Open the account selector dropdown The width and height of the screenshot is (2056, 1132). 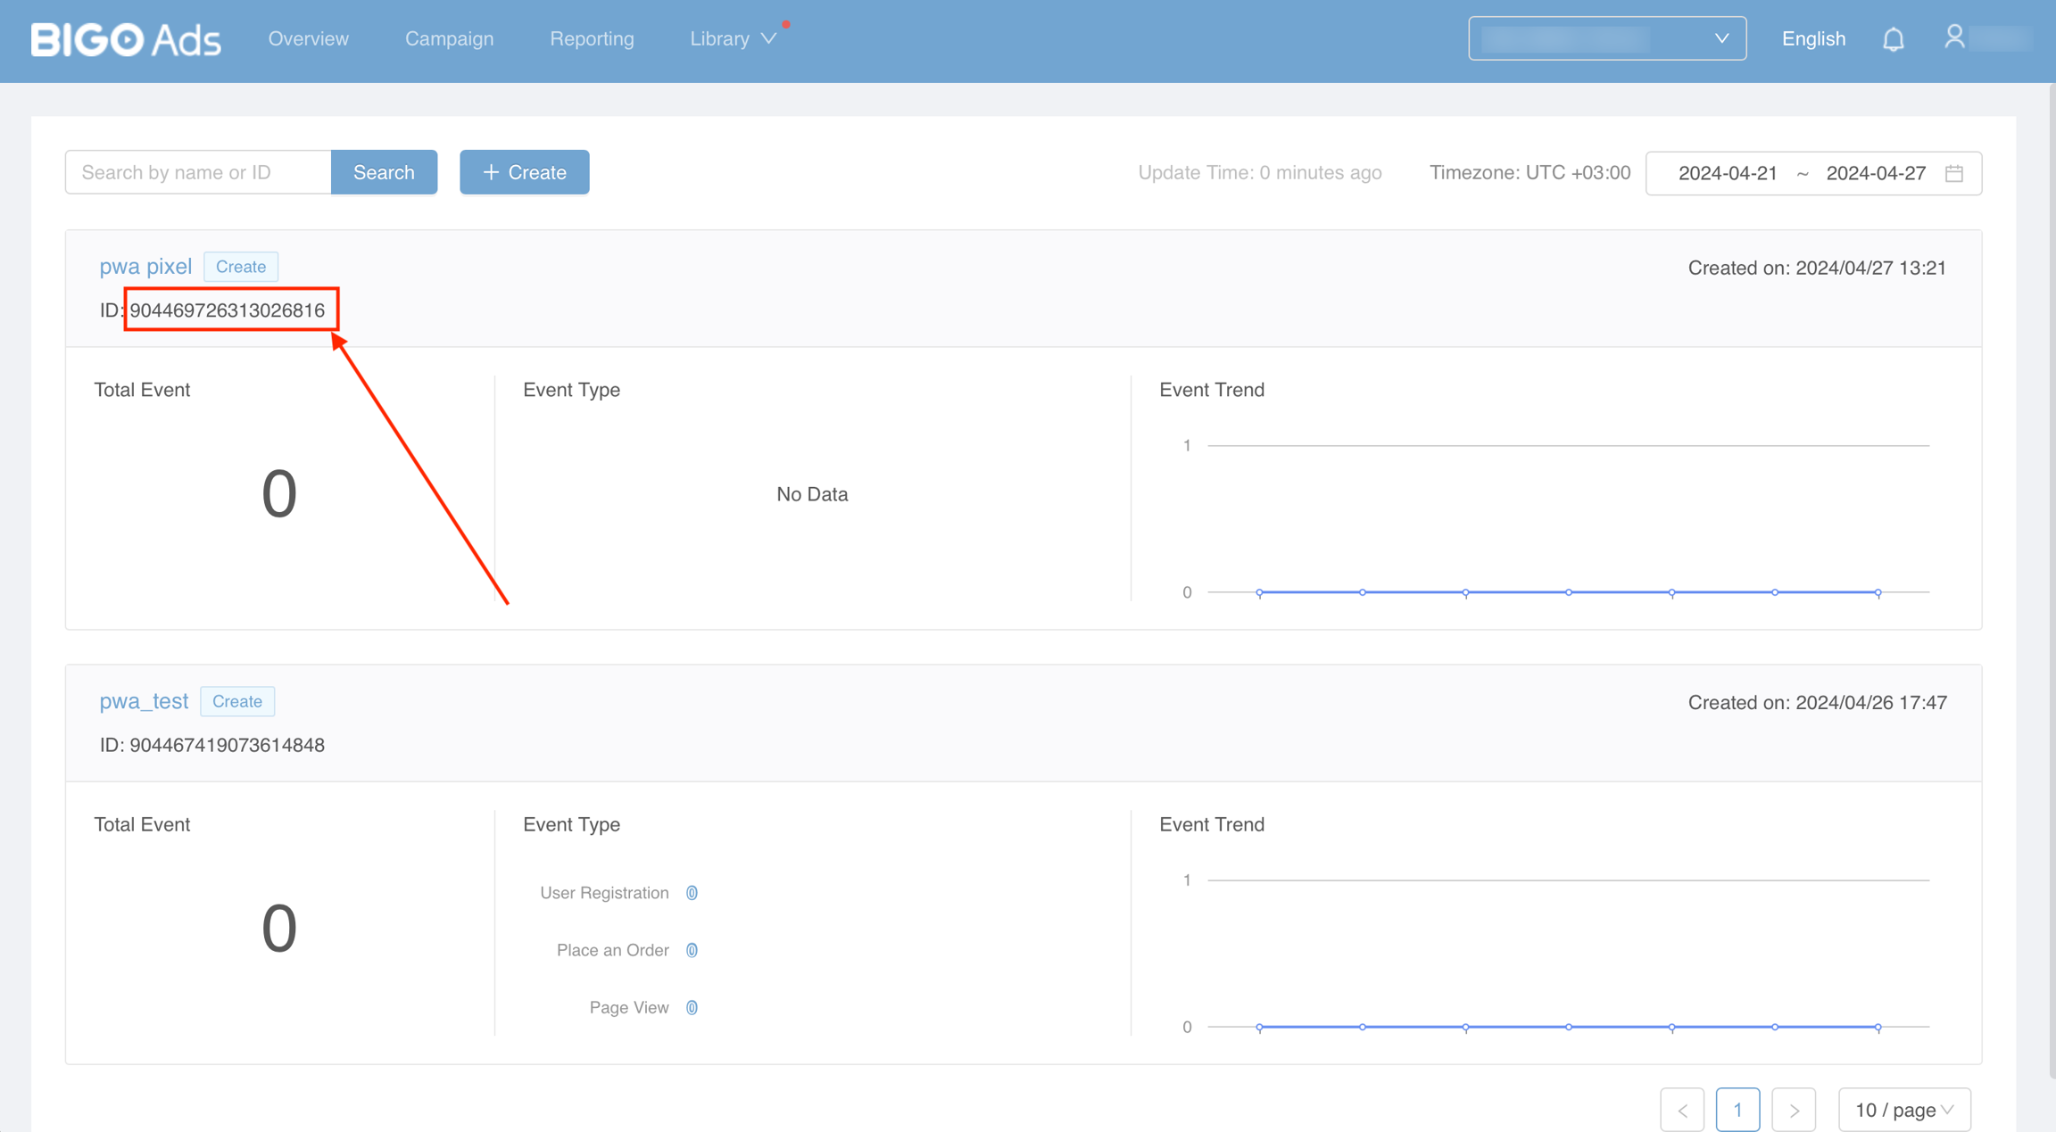(1606, 38)
